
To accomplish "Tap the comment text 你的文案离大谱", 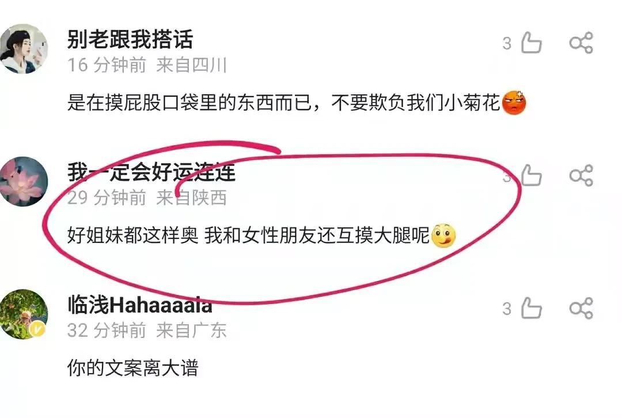I will pos(132,368).
